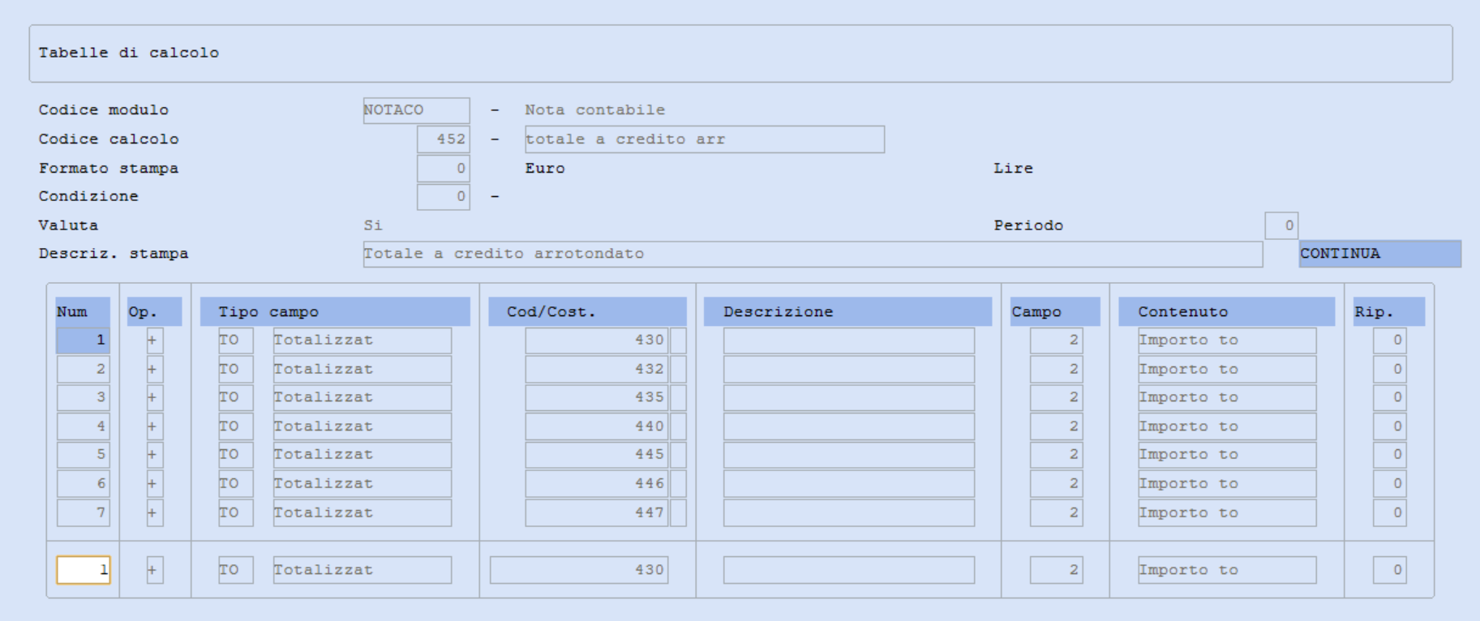Click the Cod/Cost. cell with value 440
Image resolution: width=1480 pixels, height=621 pixels.
coord(596,426)
